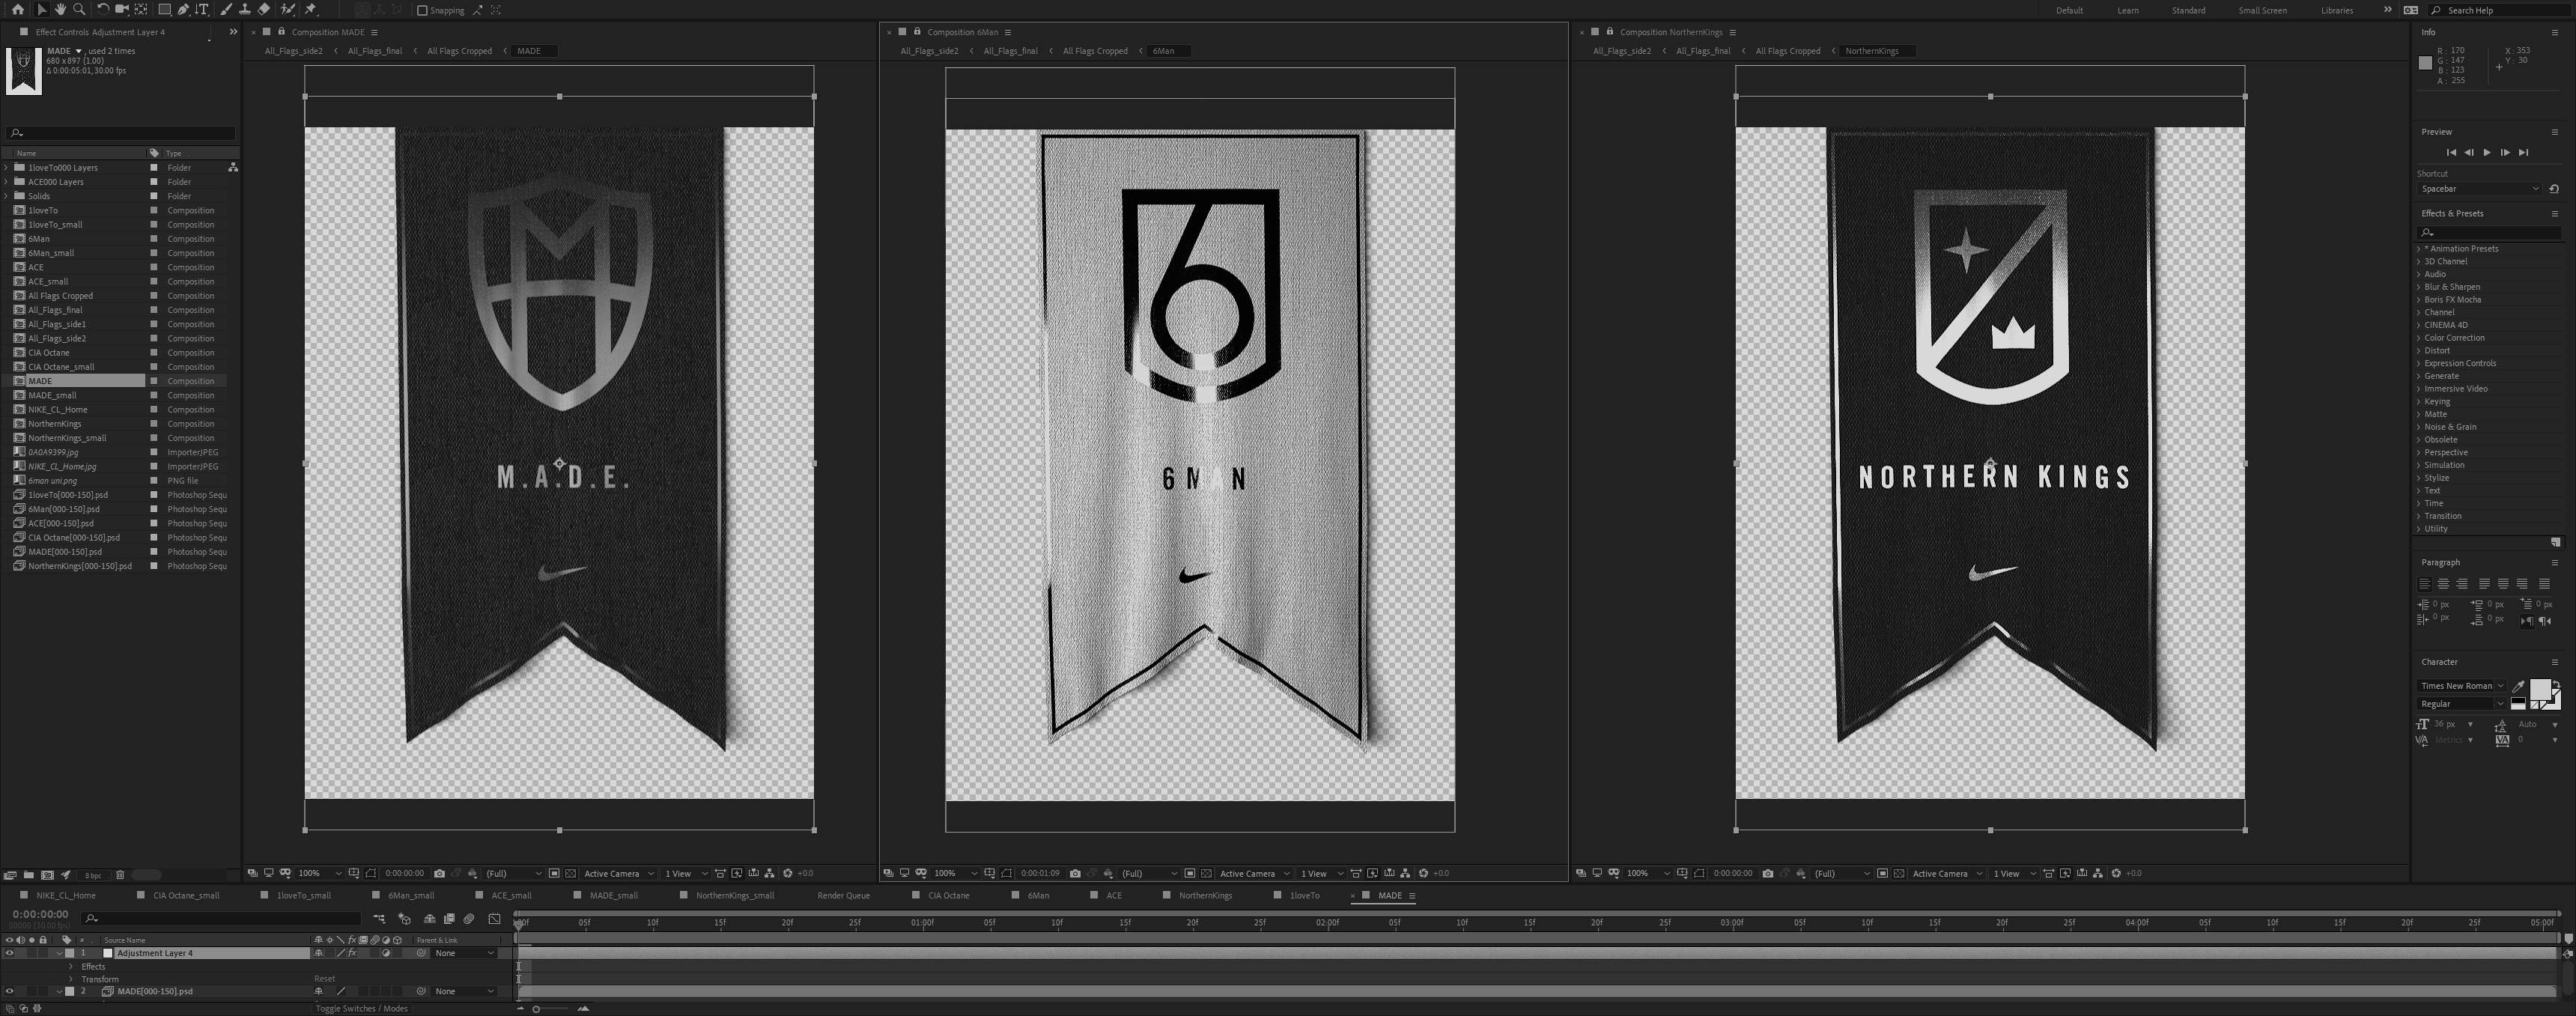Select the Pan Behind anchor point tool
This screenshot has width=2576, height=1016.
[141, 9]
